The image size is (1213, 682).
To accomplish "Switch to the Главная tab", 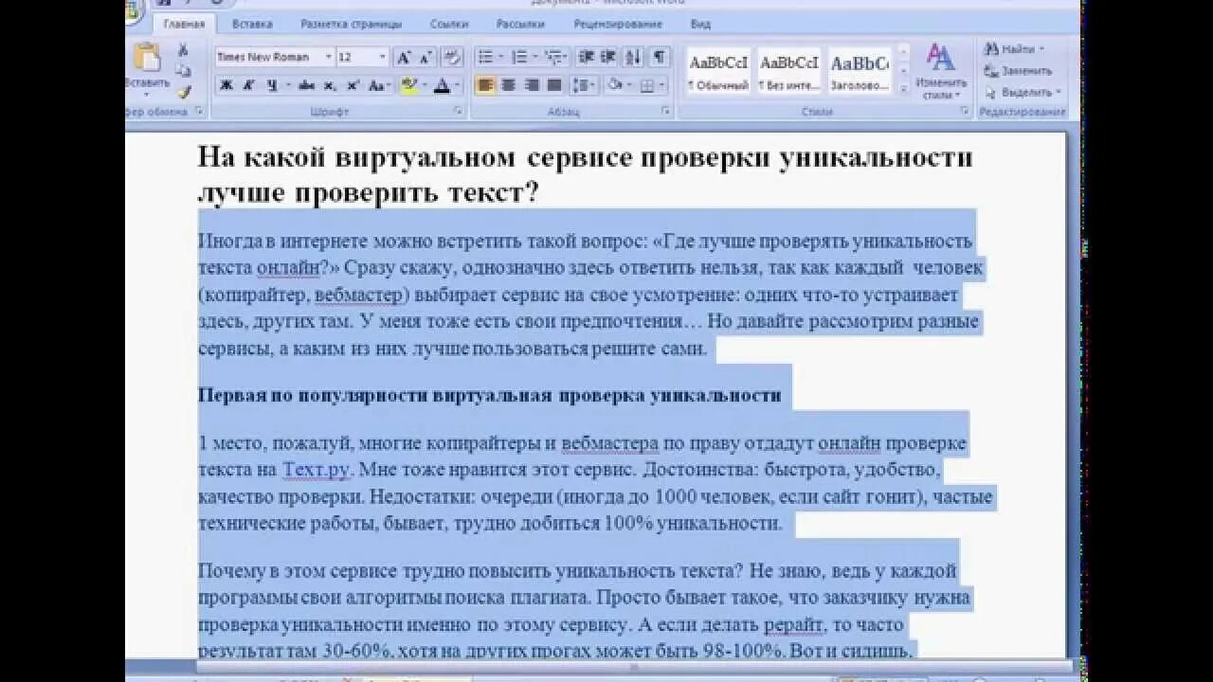I will (x=184, y=24).
